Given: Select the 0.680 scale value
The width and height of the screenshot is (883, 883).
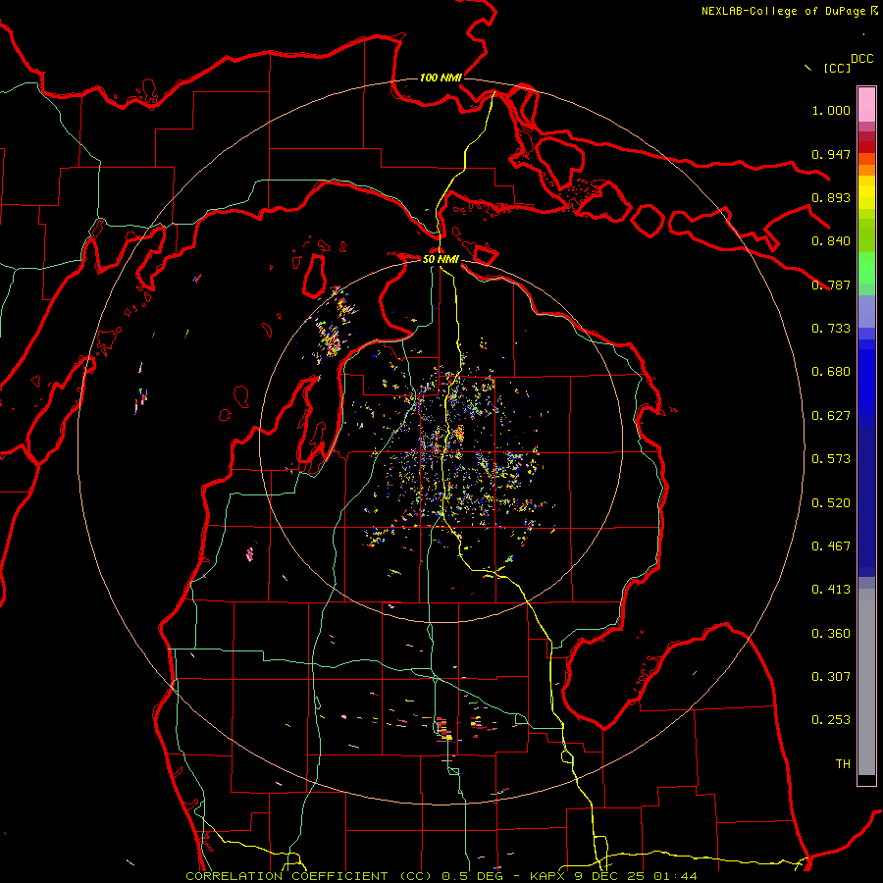Looking at the screenshot, I should tap(831, 372).
